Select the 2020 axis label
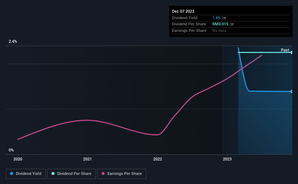 [18, 159]
